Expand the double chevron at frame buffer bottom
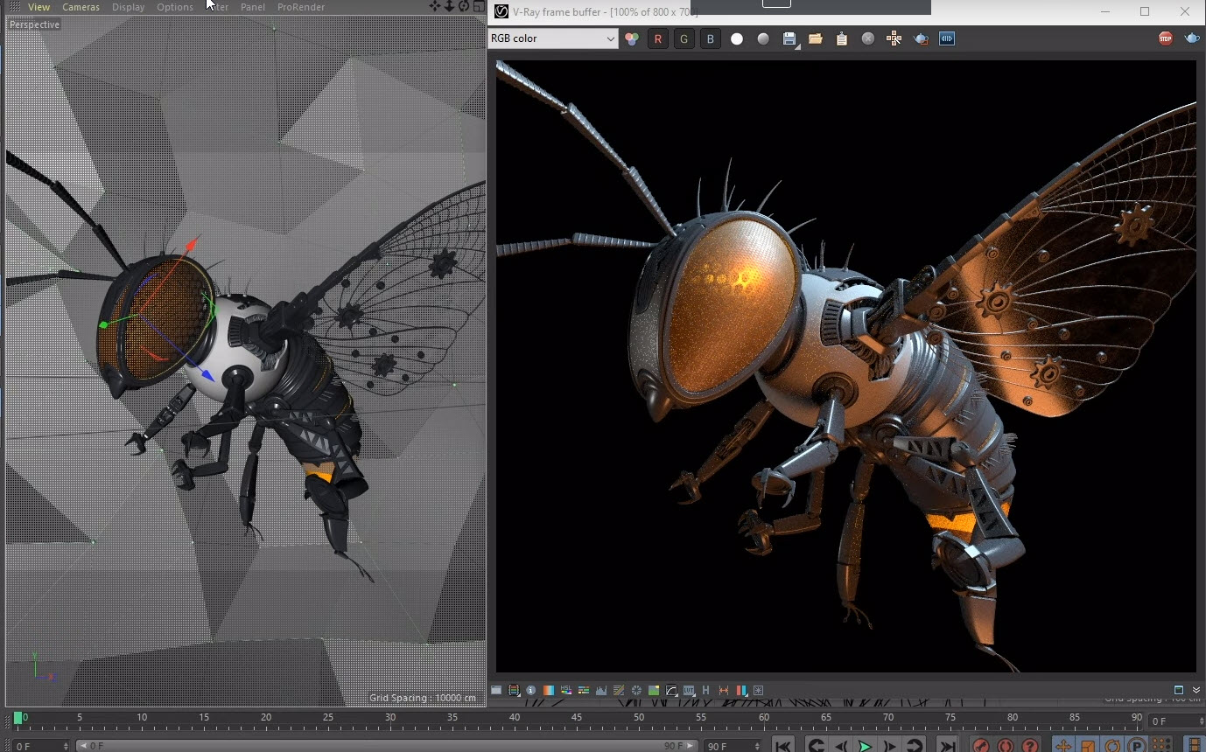Image resolution: width=1206 pixels, height=752 pixels. pyautogui.click(x=1196, y=690)
